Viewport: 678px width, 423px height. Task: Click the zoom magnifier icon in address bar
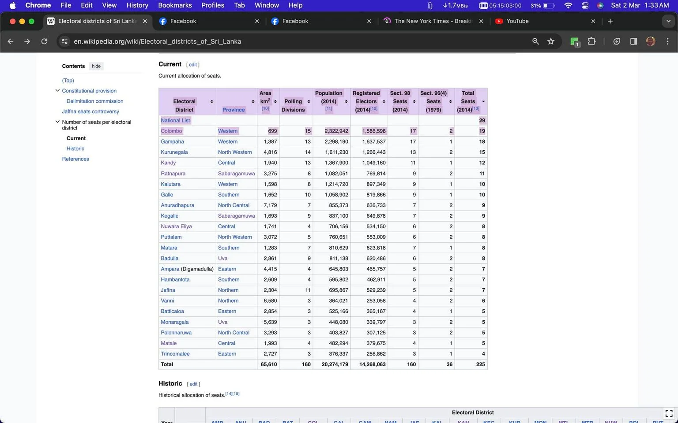(535, 41)
